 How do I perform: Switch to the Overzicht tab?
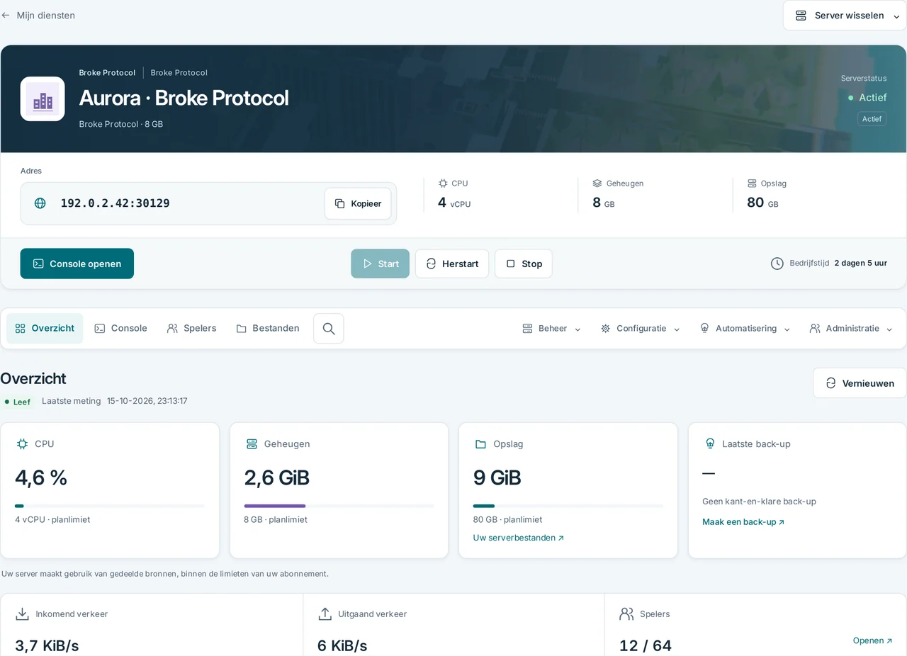[45, 329]
